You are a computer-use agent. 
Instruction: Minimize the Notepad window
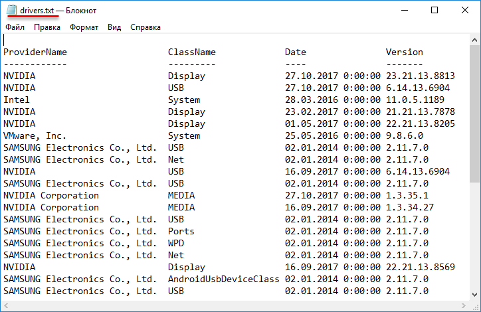(x=405, y=10)
